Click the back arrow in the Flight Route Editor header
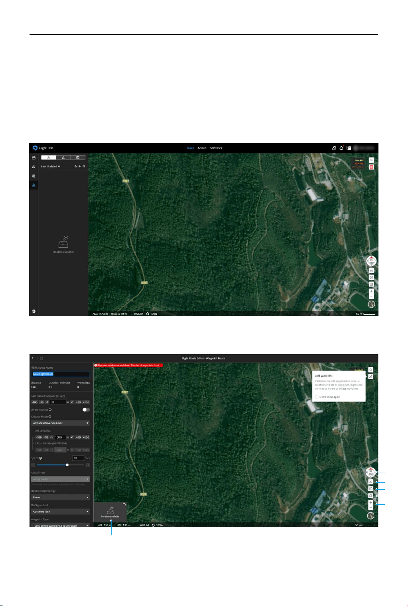The width and height of the screenshot is (408, 606). click(x=33, y=358)
